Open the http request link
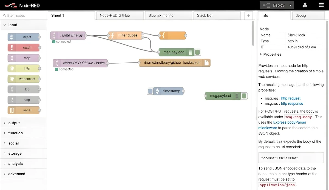This screenshot has height=190, width=329. [x=291, y=98]
